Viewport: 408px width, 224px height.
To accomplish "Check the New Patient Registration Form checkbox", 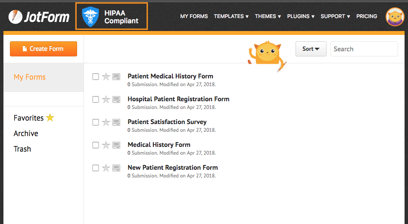I will pyautogui.click(x=96, y=168).
